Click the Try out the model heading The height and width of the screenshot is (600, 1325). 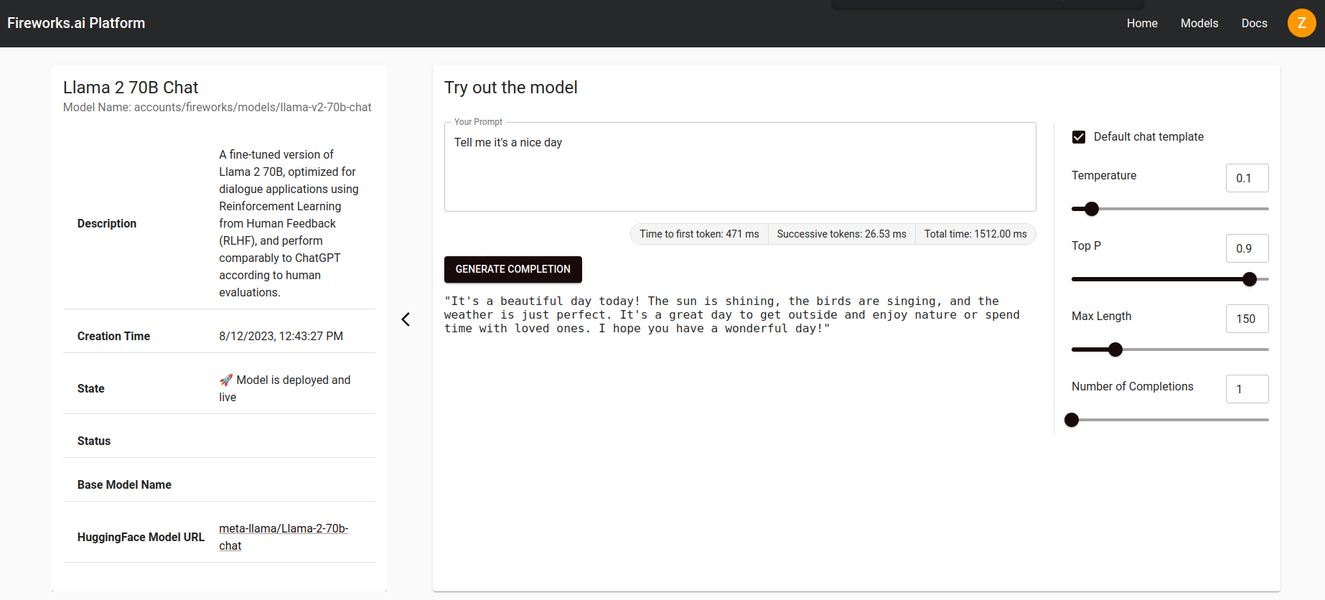pyautogui.click(x=510, y=88)
